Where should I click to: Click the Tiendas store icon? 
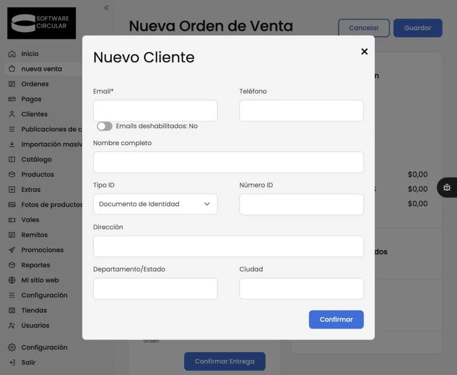12,310
